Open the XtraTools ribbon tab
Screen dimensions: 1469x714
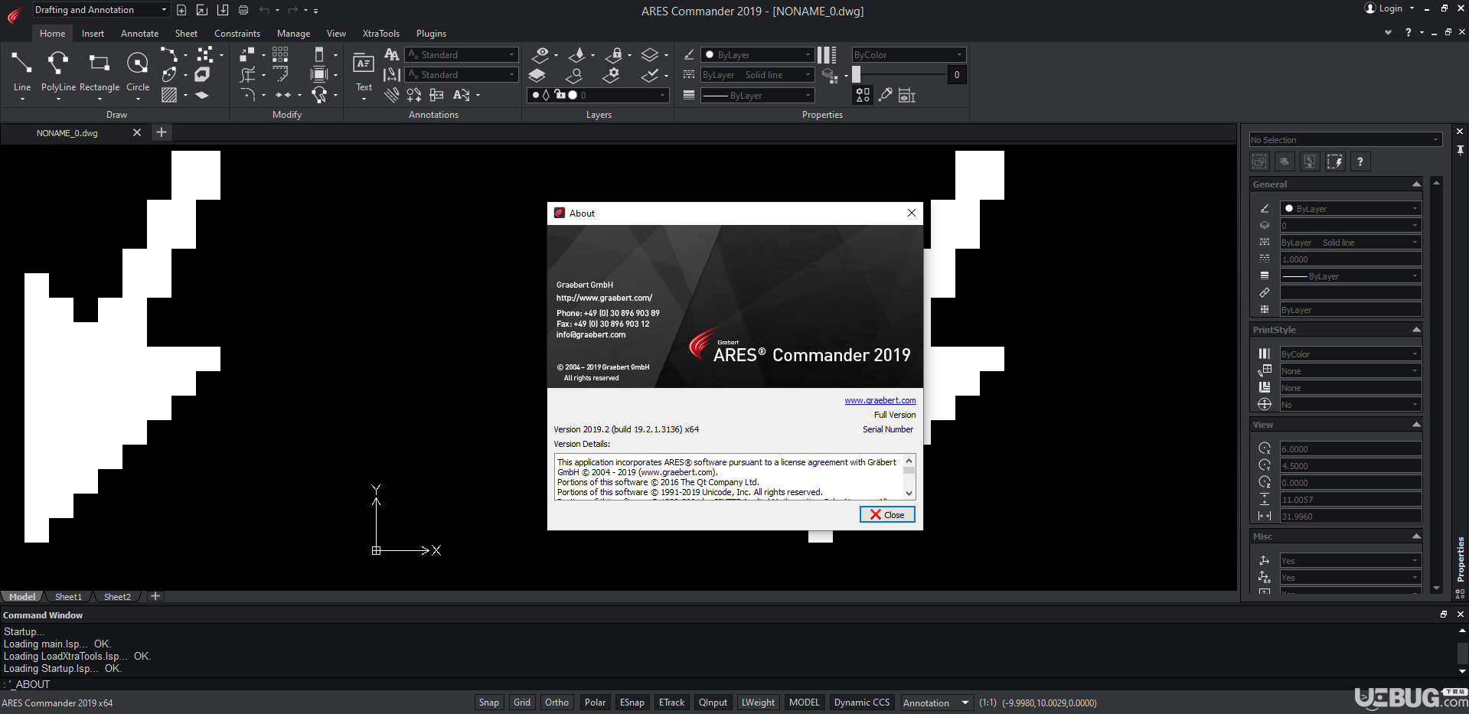click(380, 34)
